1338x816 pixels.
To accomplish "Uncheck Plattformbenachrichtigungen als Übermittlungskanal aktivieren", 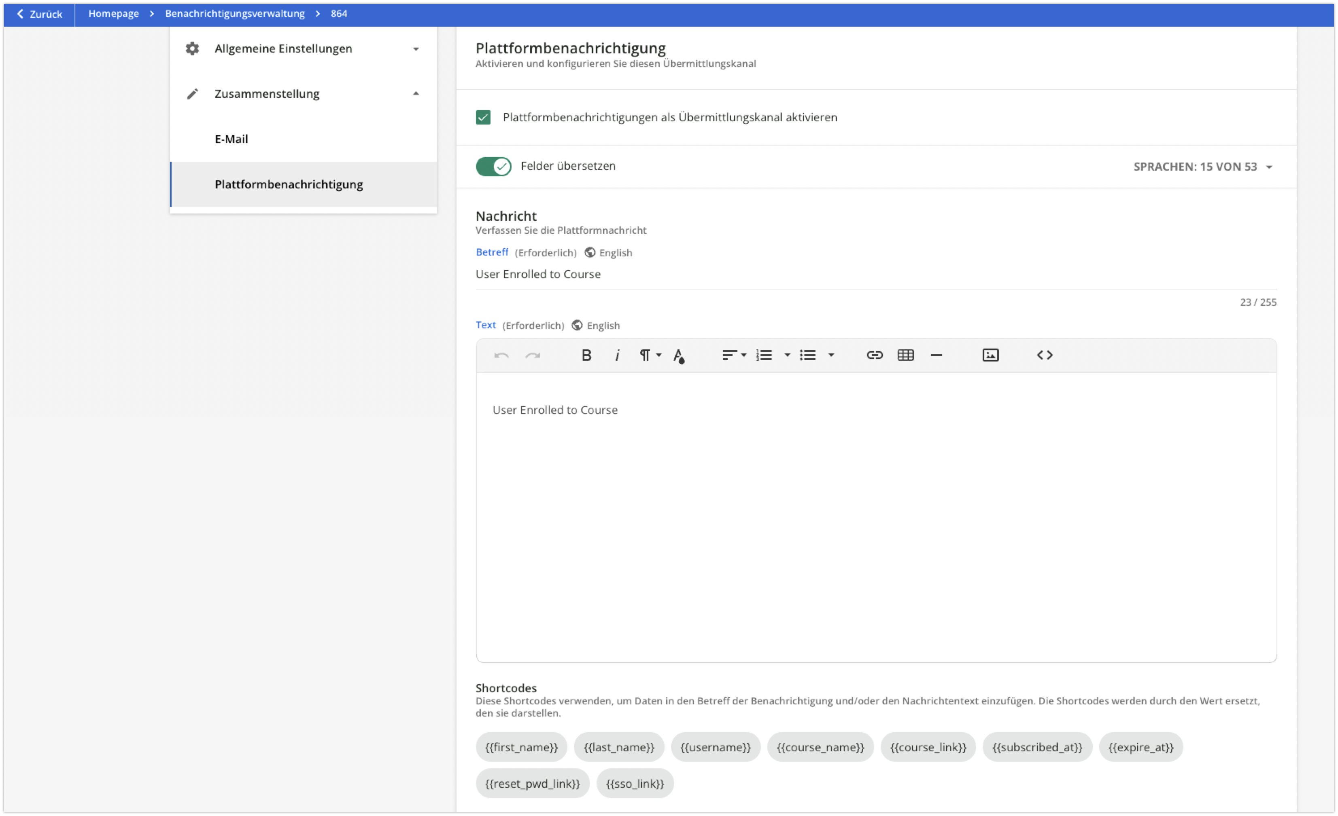I will coord(483,117).
